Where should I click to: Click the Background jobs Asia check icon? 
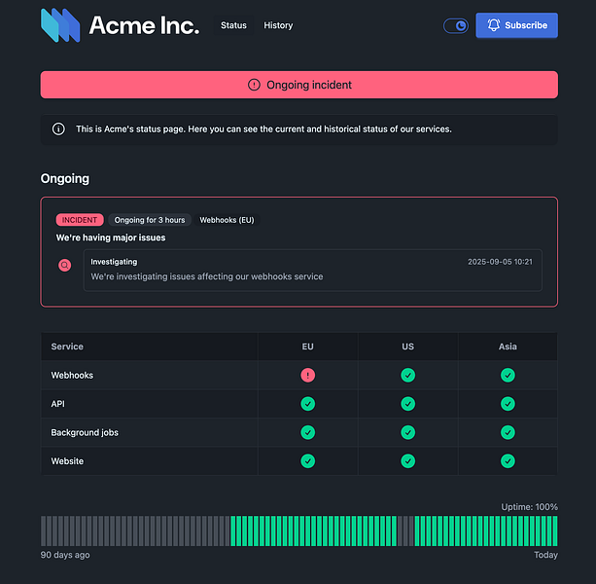[508, 432]
